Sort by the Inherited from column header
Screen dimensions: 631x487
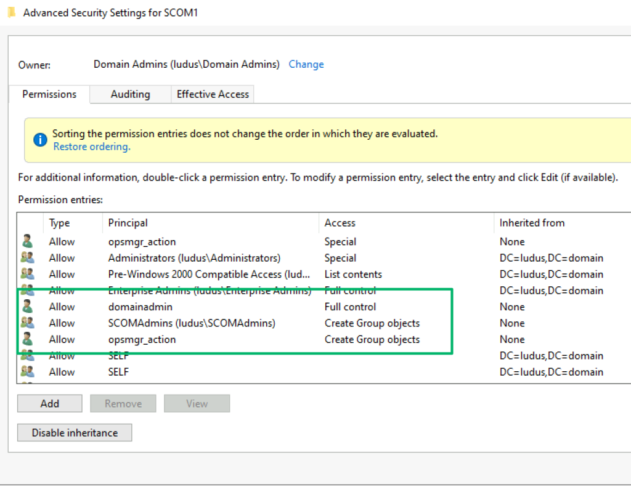coord(531,223)
